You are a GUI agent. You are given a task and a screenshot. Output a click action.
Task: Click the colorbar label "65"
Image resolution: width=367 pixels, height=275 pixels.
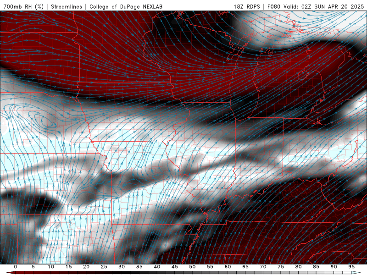(245, 267)
